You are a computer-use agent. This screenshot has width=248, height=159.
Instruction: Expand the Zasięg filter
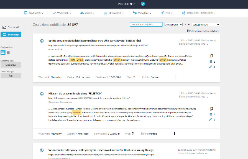click(x=88, y=13)
